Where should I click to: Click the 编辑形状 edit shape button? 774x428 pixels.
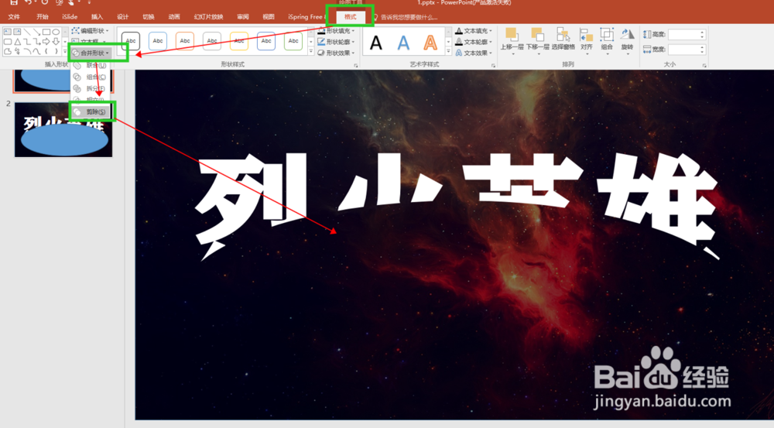(90, 31)
